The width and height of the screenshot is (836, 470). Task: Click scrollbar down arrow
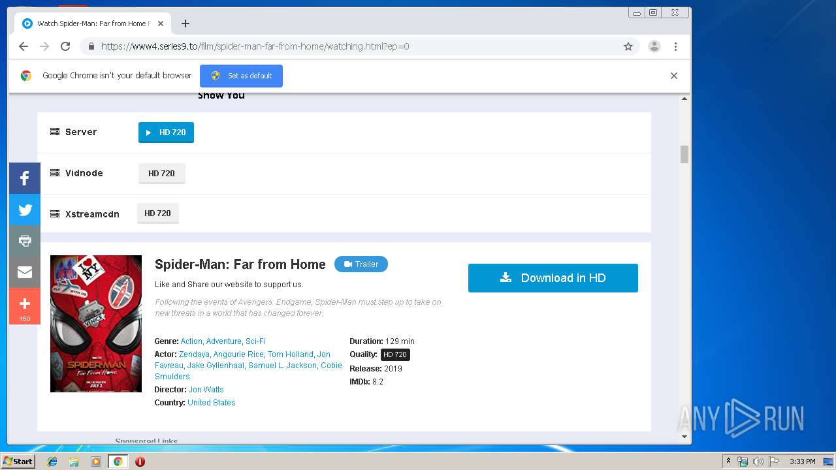pyautogui.click(x=684, y=436)
